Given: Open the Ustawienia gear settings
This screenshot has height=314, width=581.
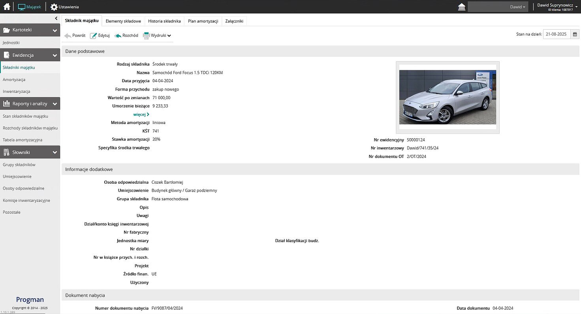Looking at the screenshot, I should pyautogui.click(x=54, y=7).
